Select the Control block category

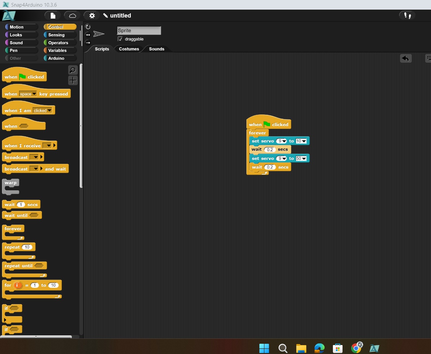[x=60, y=27]
